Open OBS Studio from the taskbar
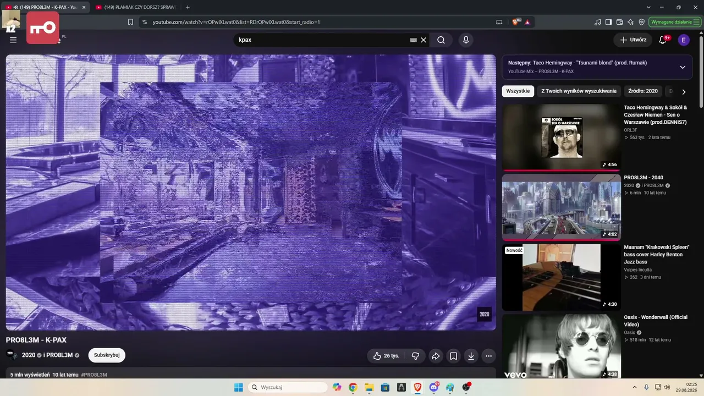Viewport: 704px width, 396px height. pos(466,387)
